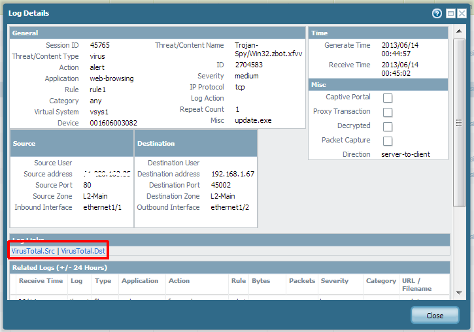Maximize the Log Details dialog
The image size is (474, 332).
click(450, 13)
